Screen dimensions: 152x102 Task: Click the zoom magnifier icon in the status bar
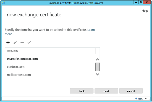coord(136,99)
